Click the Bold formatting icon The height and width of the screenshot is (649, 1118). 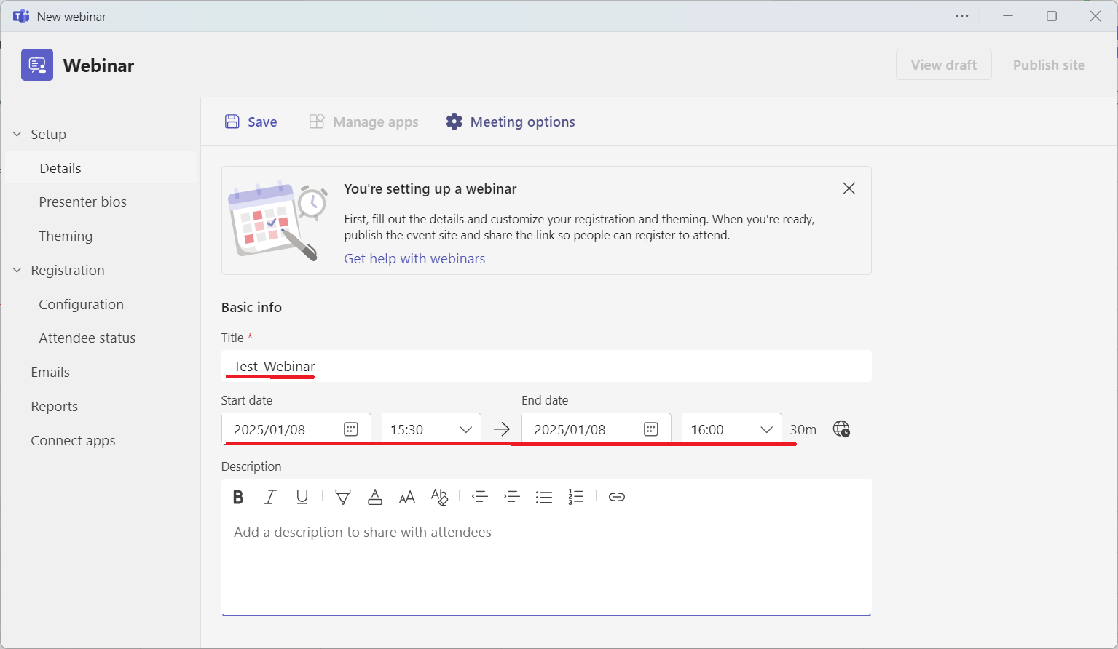(x=238, y=497)
